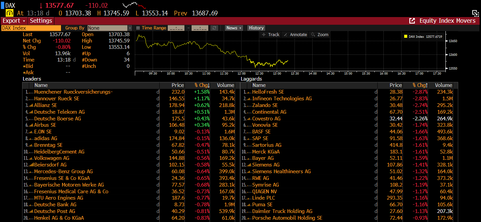
Task: Click the History button
Action: tap(256, 28)
